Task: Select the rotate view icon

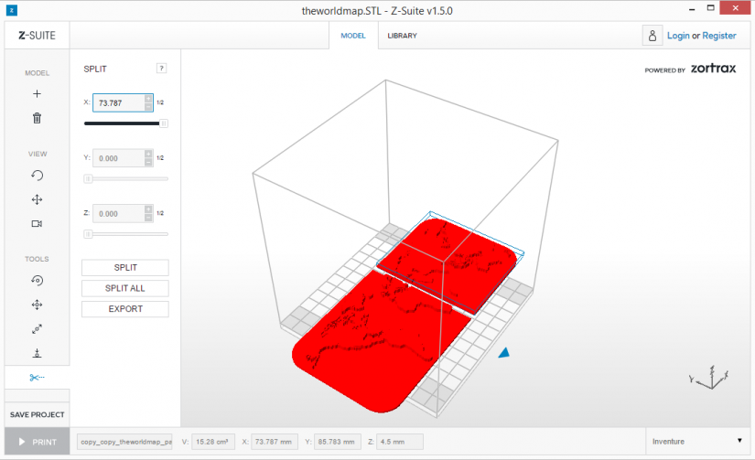Action: (x=37, y=176)
